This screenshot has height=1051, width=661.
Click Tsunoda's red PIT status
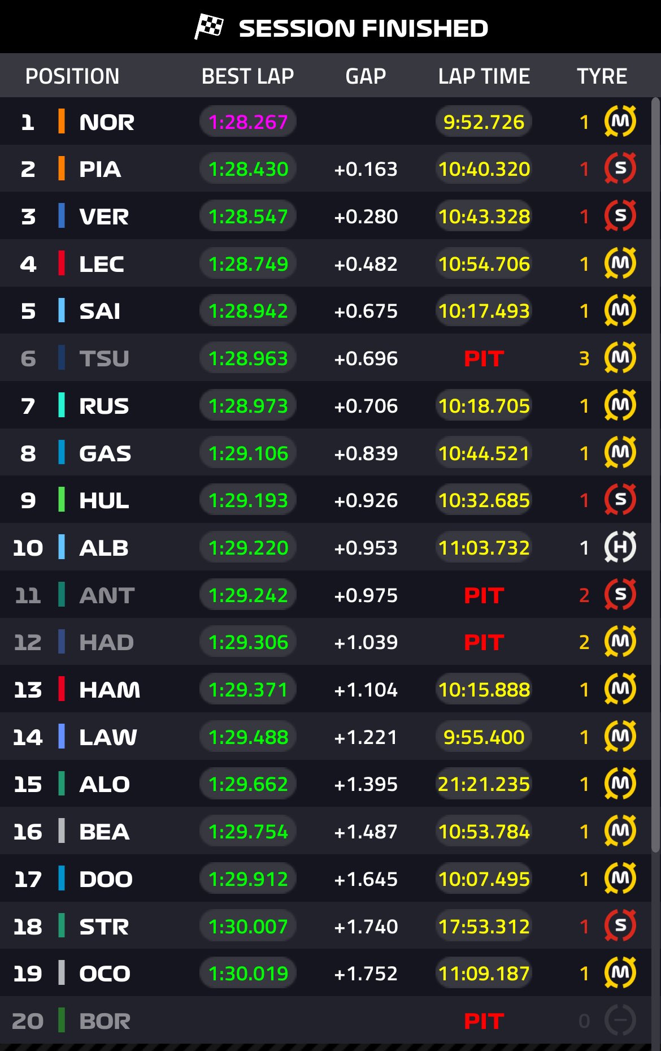pos(484,358)
